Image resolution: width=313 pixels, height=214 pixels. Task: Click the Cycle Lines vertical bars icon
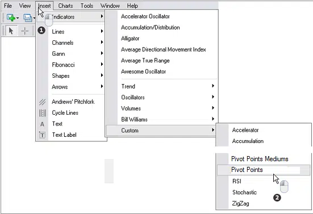42,113
